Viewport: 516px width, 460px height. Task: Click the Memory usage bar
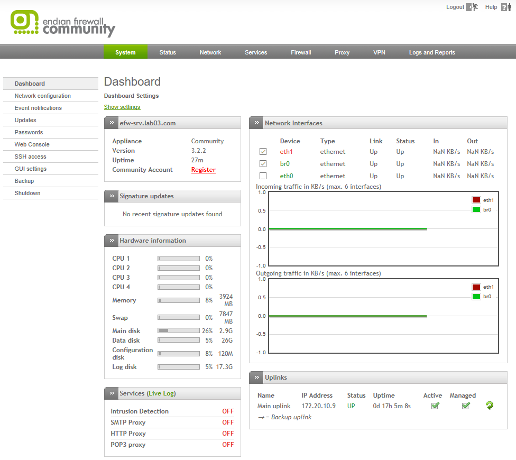pyautogui.click(x=179, y=300)
